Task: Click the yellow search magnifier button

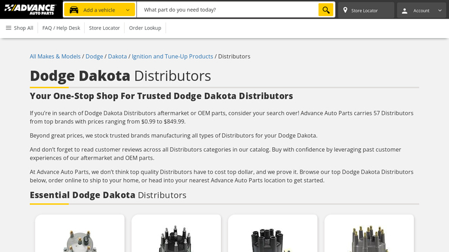Action: coord(326,10)
